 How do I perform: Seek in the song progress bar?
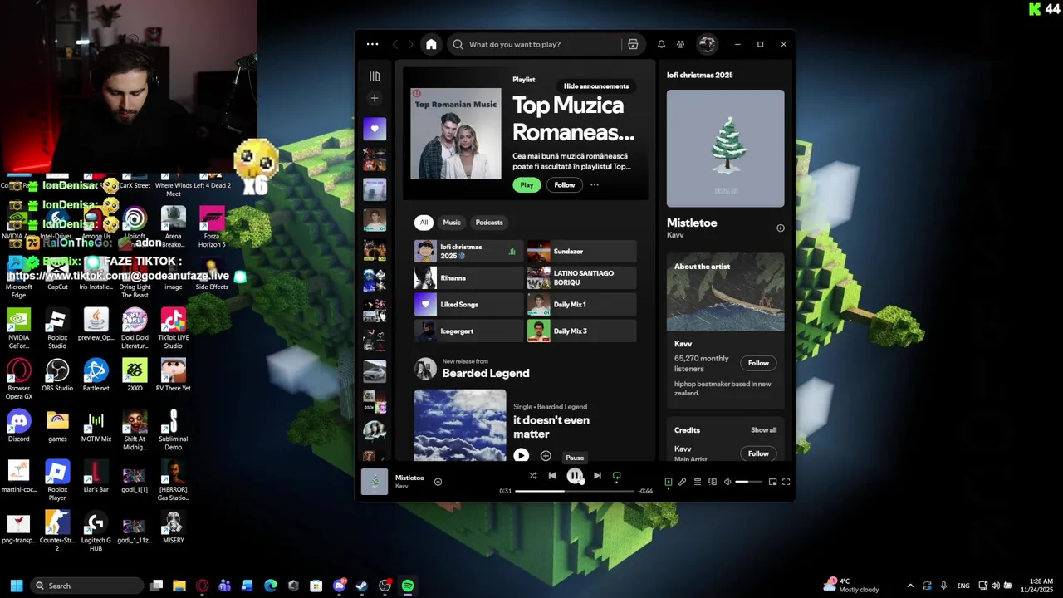(x=575, y=491)
